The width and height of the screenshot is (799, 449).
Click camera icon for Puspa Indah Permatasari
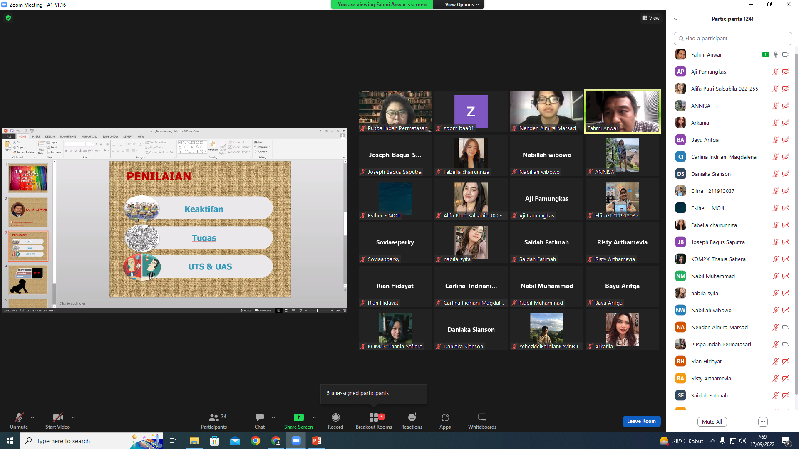click(x=786, y=344)
